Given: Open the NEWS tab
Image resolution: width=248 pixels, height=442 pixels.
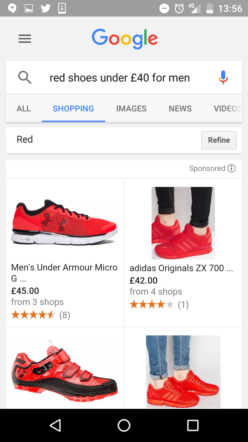Looking at the screenshot, I should (180, 109).
